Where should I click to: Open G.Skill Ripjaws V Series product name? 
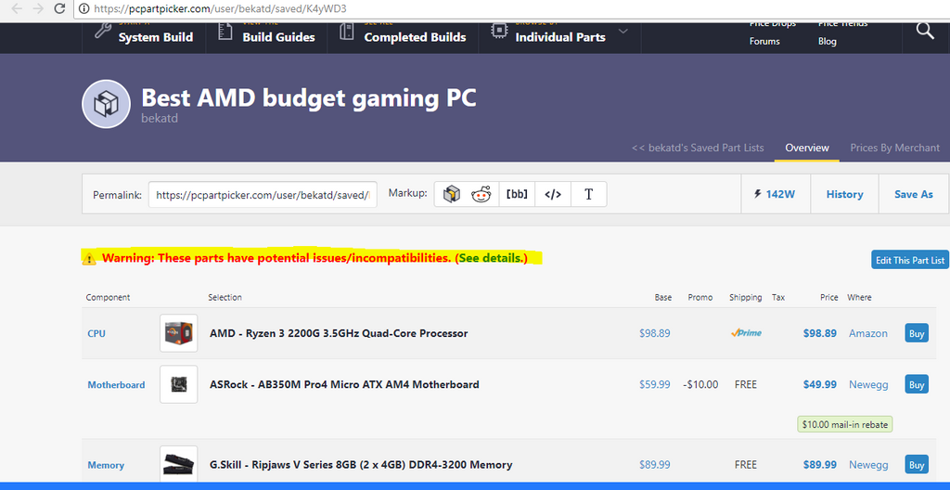[361, 465]
